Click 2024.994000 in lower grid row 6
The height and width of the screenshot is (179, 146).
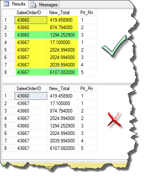(x=63, y=133)
